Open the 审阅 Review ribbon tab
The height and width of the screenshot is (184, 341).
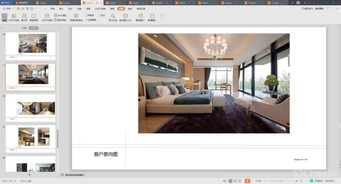112,9
